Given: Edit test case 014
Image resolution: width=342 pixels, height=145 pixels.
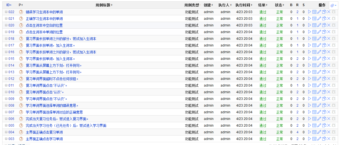Looking at the screenshot, I should pyautogui.click(x=319, y=65).
